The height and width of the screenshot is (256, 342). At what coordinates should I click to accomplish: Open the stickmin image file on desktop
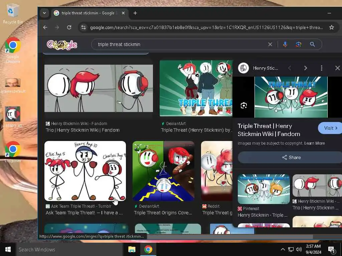click(13, 117)
